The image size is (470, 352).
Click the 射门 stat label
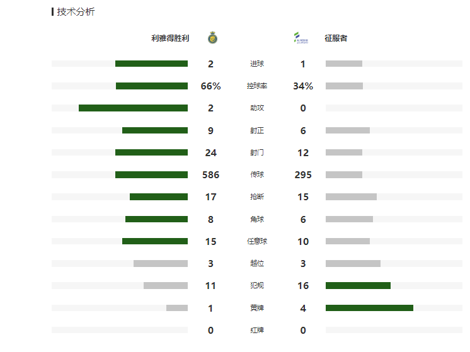(257, 153)
